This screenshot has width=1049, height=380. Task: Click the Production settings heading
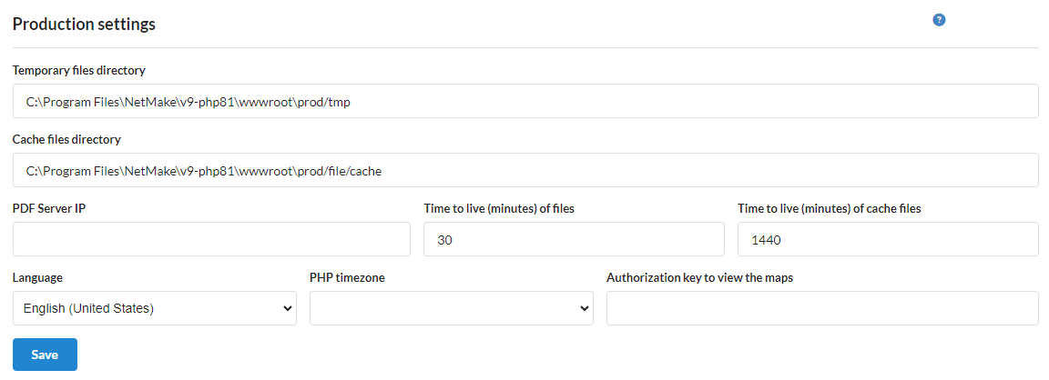tap(84, 25)
